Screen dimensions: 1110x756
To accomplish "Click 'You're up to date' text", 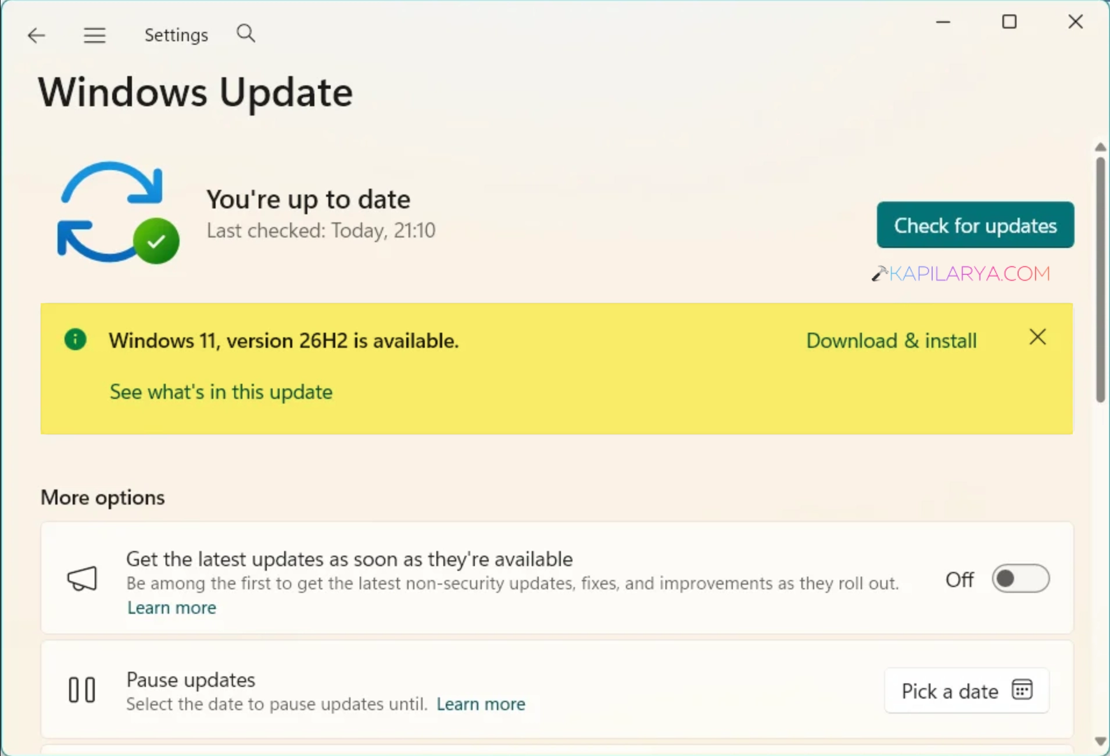I will [309, 199].
